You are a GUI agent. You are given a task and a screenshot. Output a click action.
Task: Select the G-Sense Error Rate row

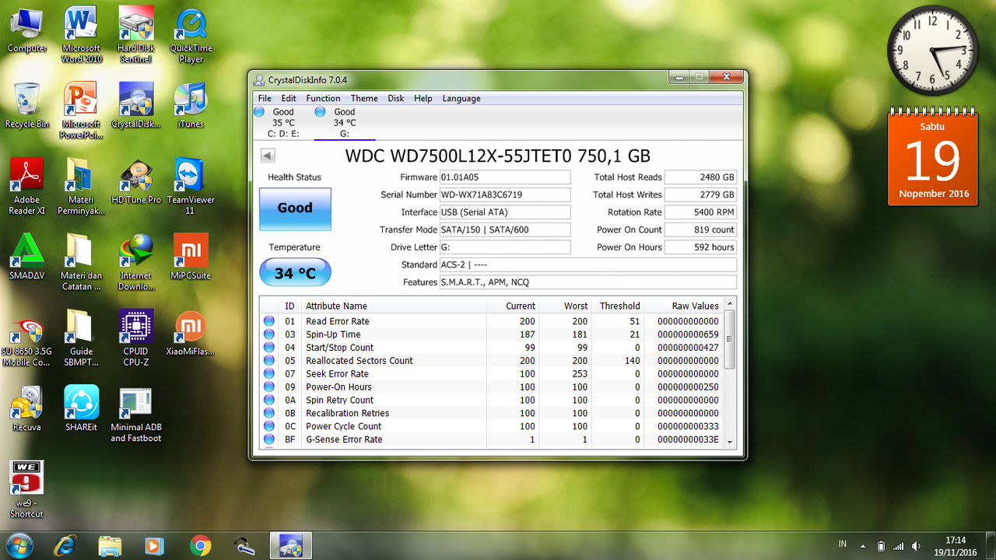[492, 439]
